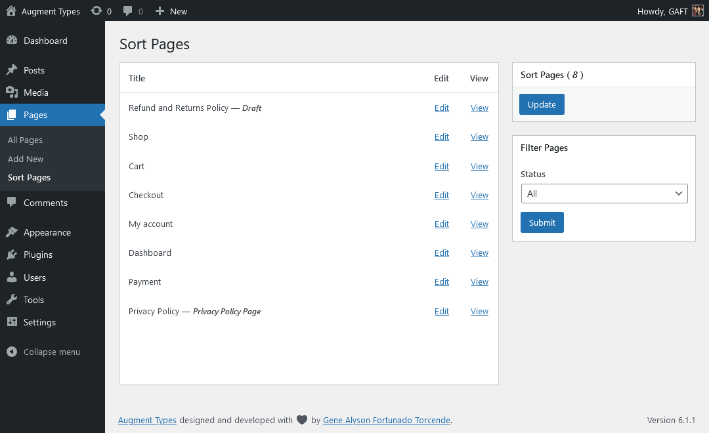
Task: Open the Appearance menu
Action: click(x=47, y=232)
